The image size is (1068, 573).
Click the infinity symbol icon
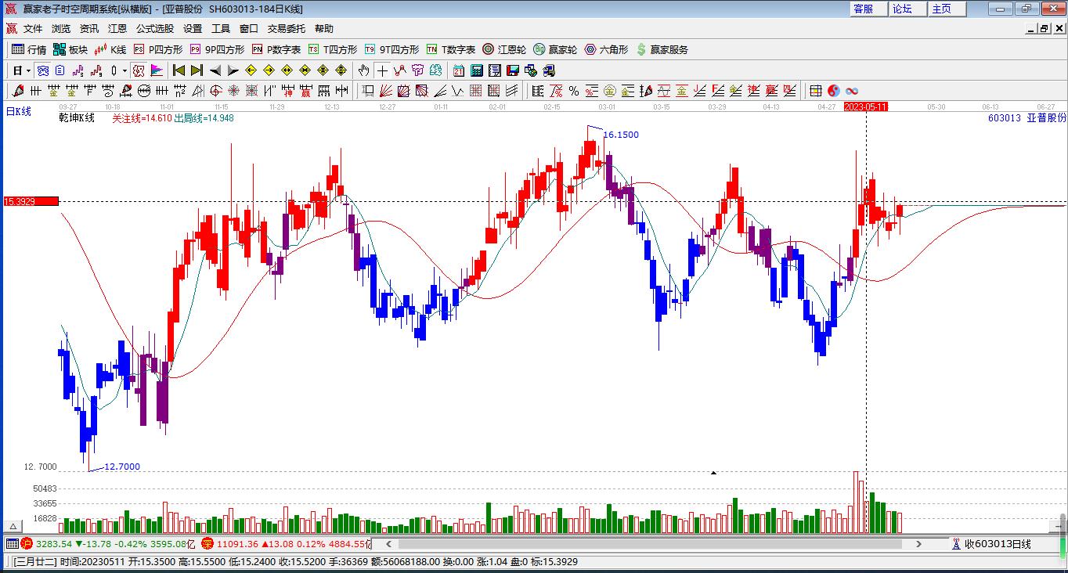click(851, 91)
